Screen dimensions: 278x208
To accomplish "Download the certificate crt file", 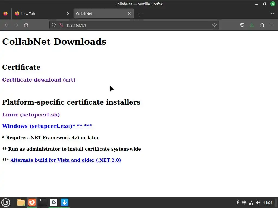I will (x=39, y=80).
